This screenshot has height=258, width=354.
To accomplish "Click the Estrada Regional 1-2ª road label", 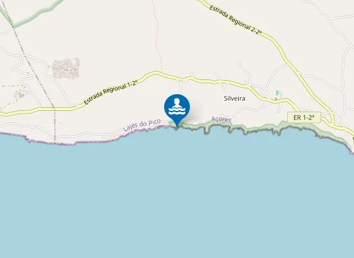I will tap(110, 93).
